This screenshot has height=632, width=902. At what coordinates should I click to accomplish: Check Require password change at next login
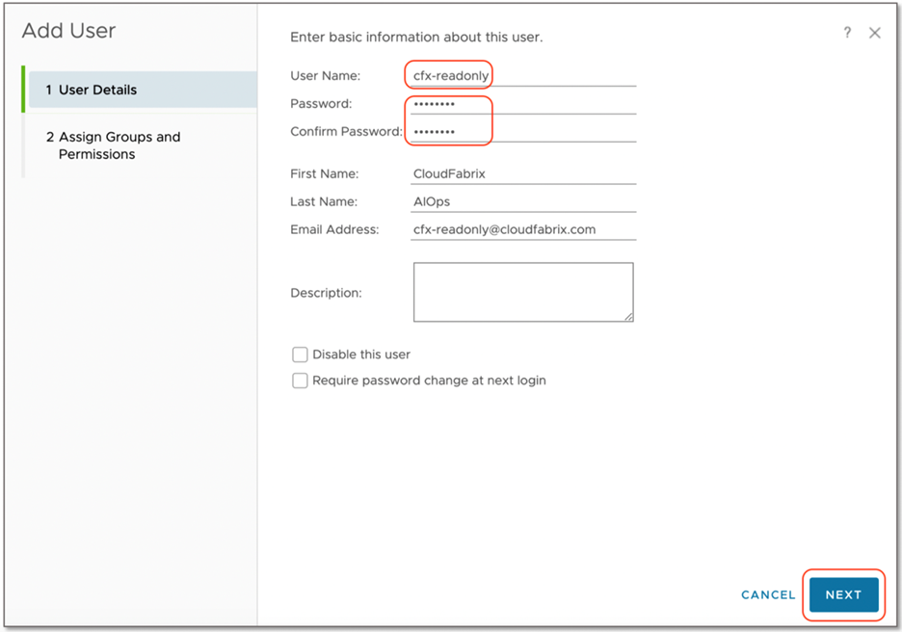(x=300, y=381)
